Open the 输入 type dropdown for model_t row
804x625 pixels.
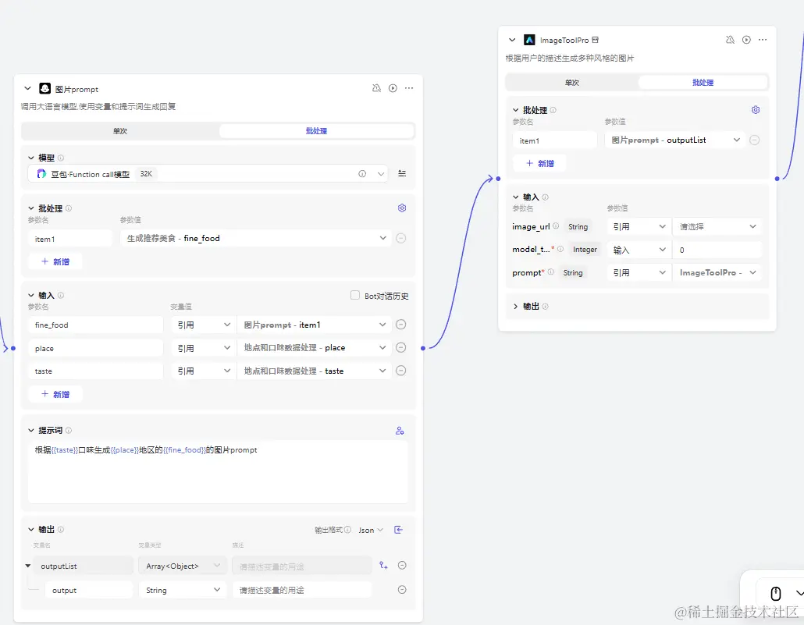click(x=639, y=250)
